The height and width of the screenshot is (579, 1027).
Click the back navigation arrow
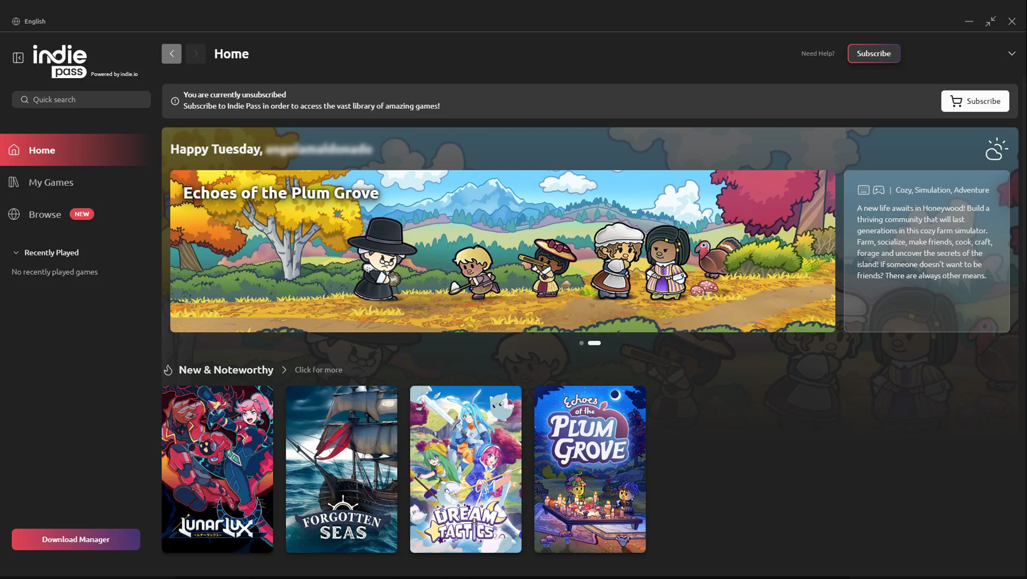[x=172, y=53]
